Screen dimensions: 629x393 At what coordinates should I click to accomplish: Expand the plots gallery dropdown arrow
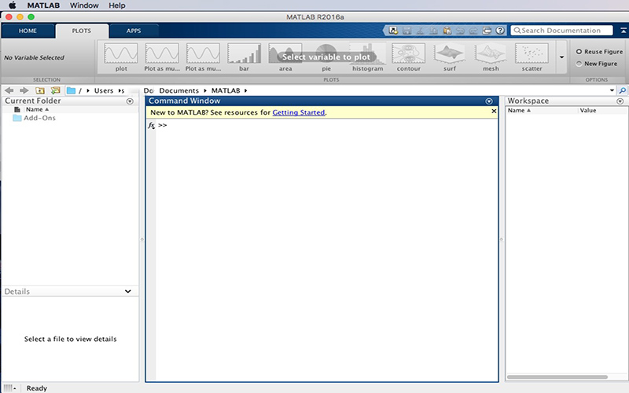coord(561,57)
